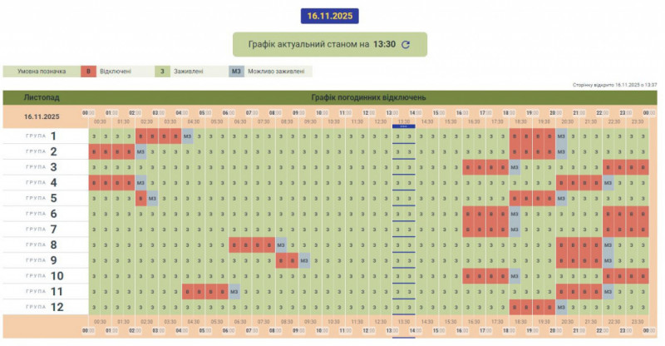Click the 16.11.2025 date cell in table

coord(42,117)
